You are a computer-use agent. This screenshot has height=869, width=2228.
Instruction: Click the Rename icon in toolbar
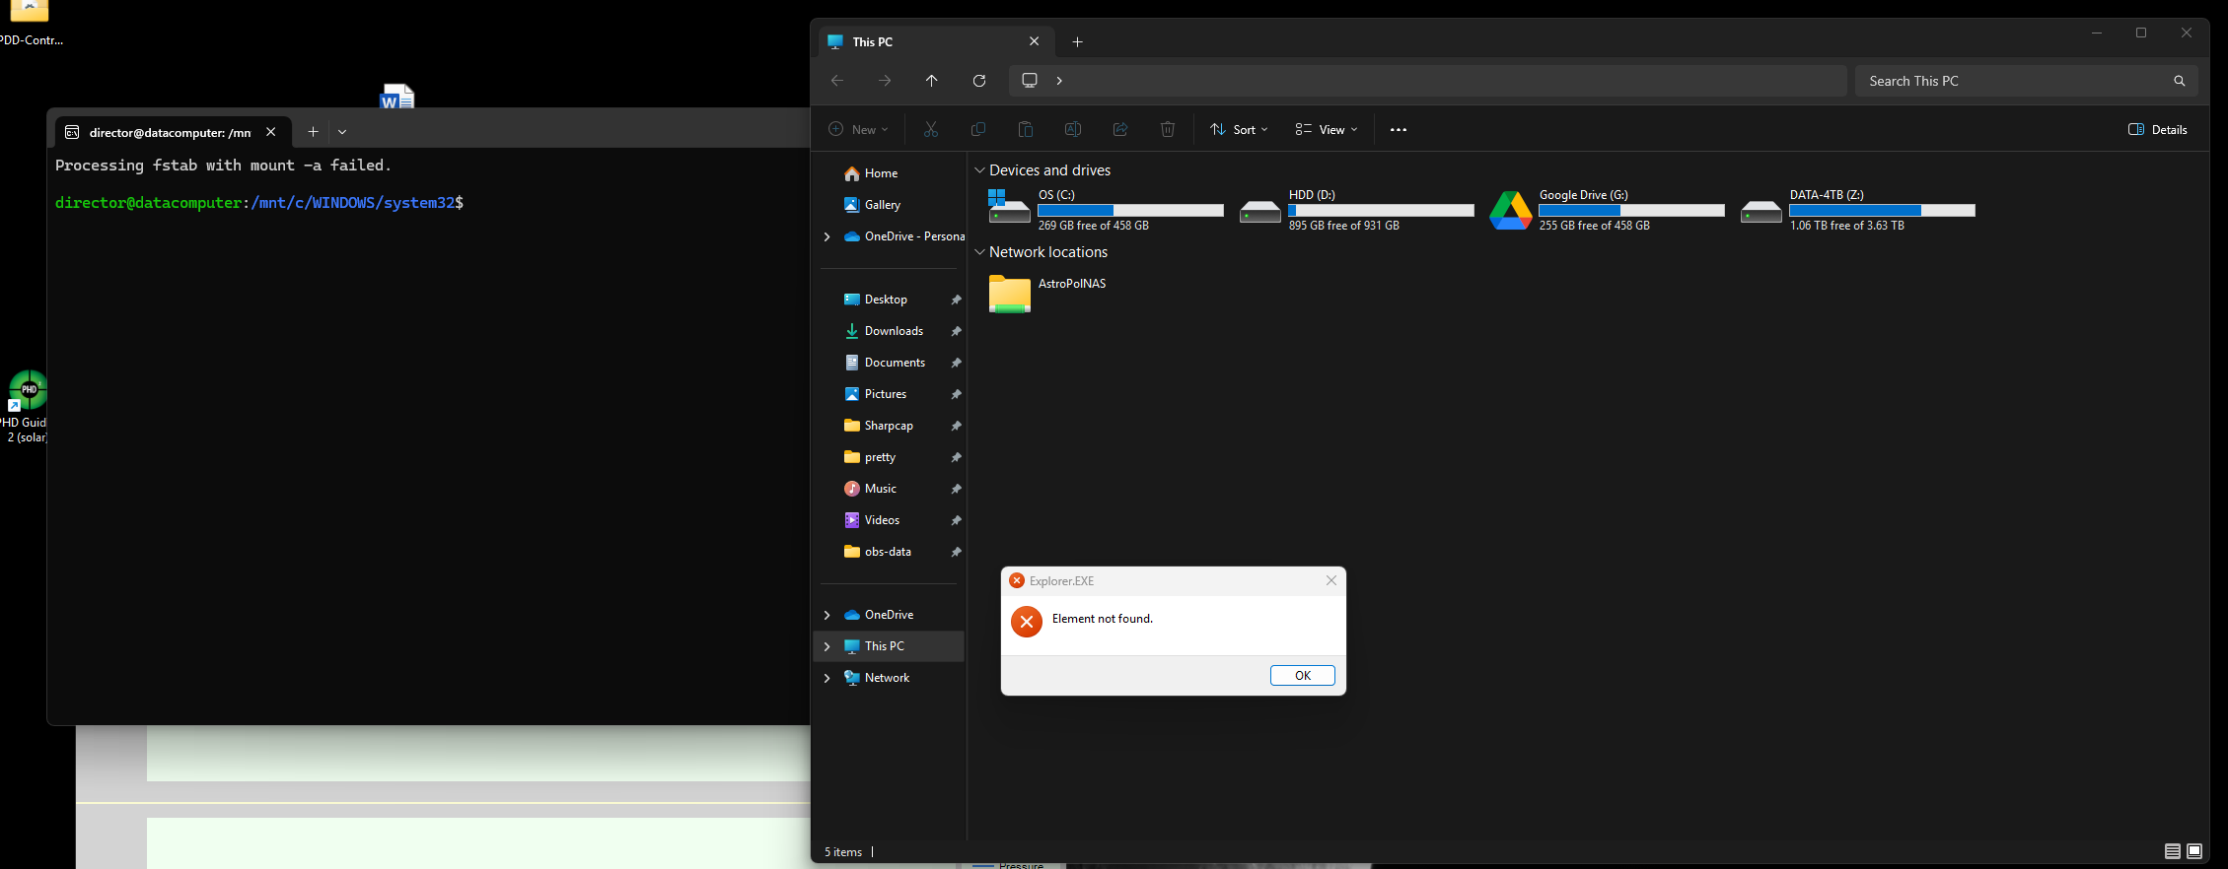pos(1072,129)
